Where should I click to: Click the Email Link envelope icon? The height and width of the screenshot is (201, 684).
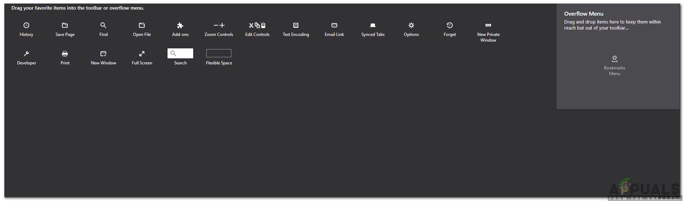tap(334, 25)
